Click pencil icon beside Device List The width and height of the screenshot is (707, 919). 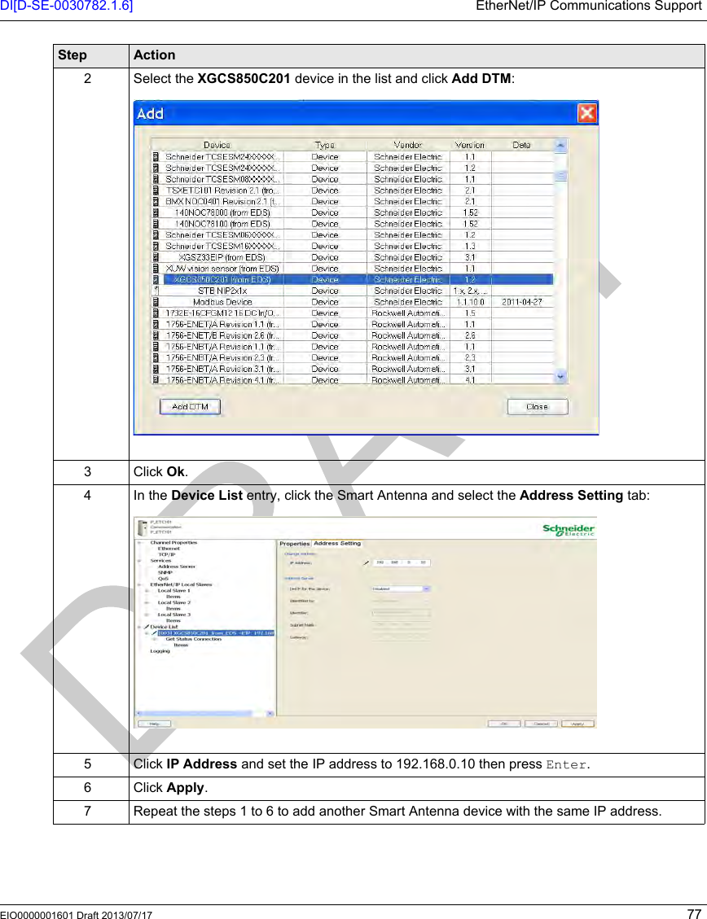tap(147, 627)
